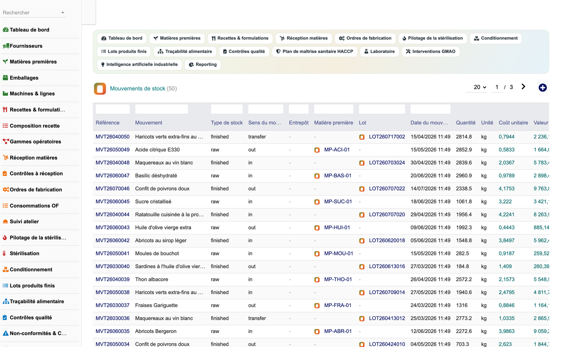Click the Pilotage de la stérilisation flame sidebar icon
The width and height of the screenshot is (561, 347).
(5, 238)
